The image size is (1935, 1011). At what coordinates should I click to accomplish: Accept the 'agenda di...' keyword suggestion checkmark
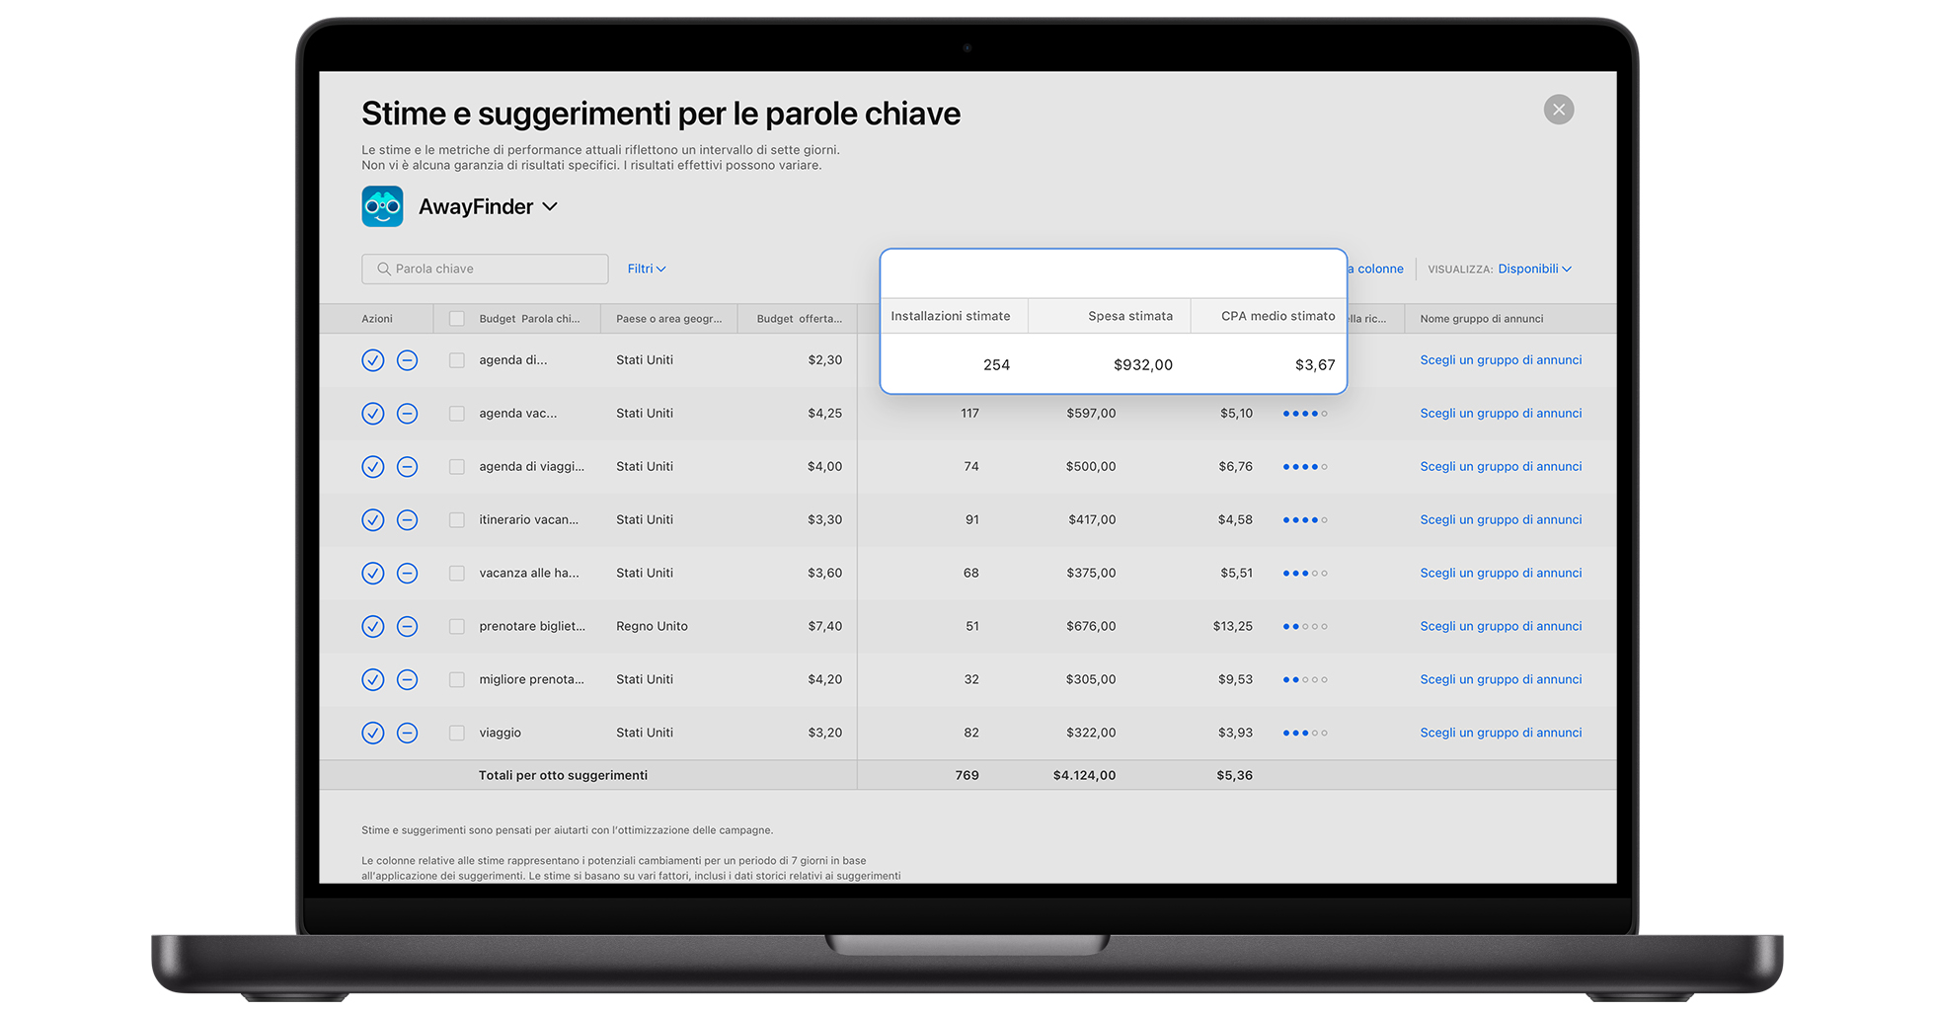[372, 360]
